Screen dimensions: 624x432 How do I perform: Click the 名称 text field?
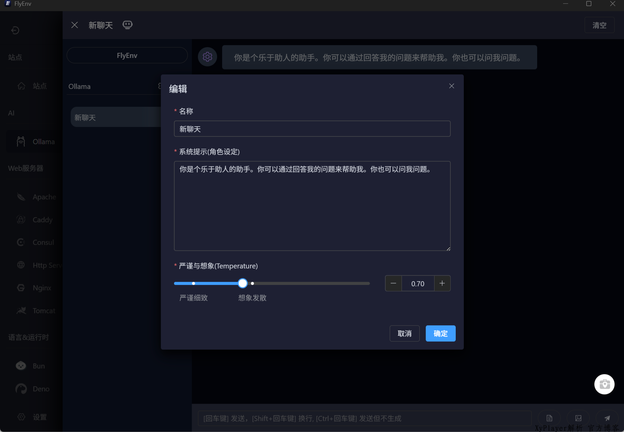[x=312, y=129]
